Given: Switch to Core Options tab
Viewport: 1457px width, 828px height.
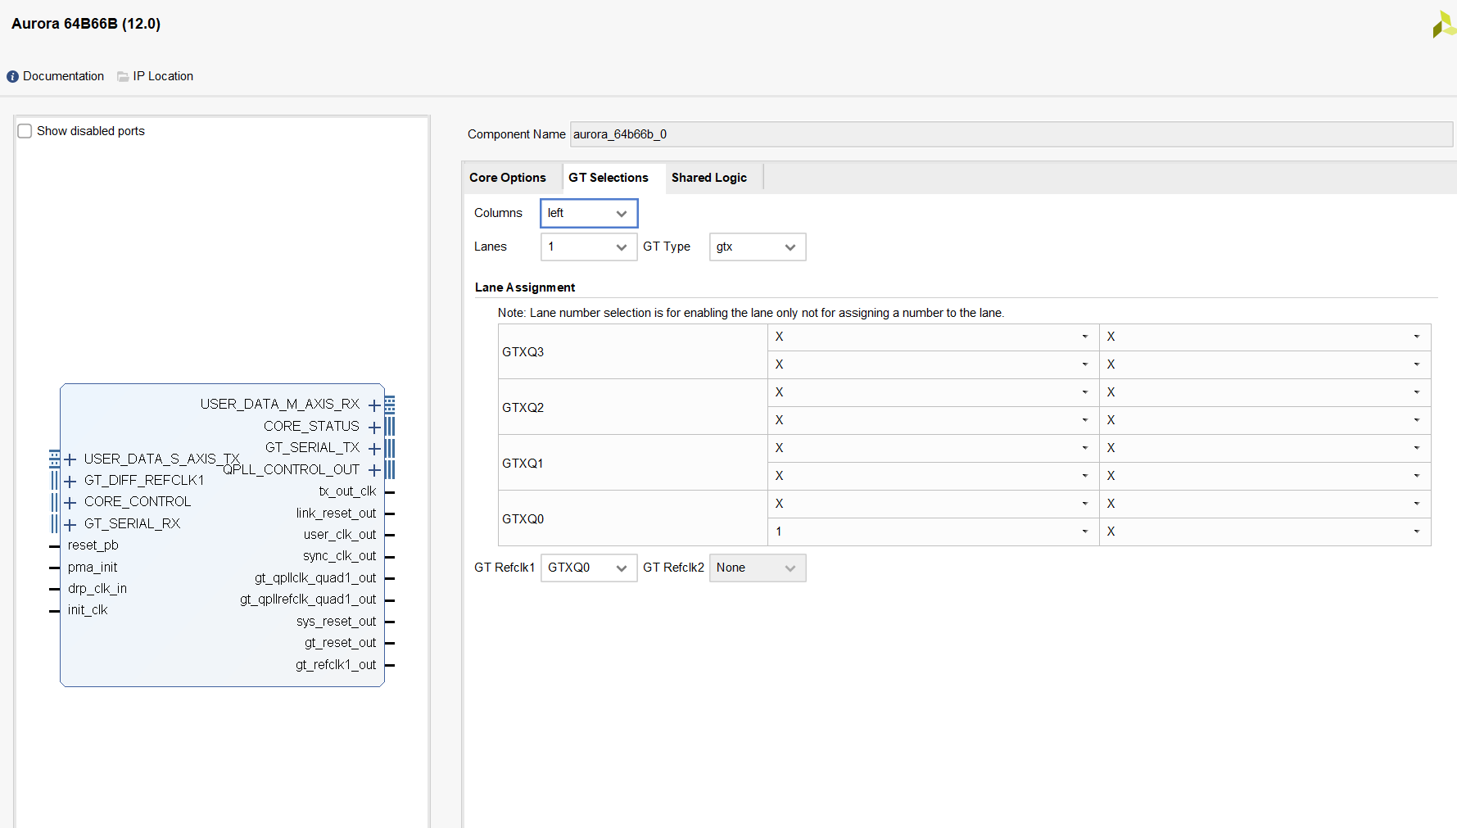Looking at the screenshot, I should [508, 178].
